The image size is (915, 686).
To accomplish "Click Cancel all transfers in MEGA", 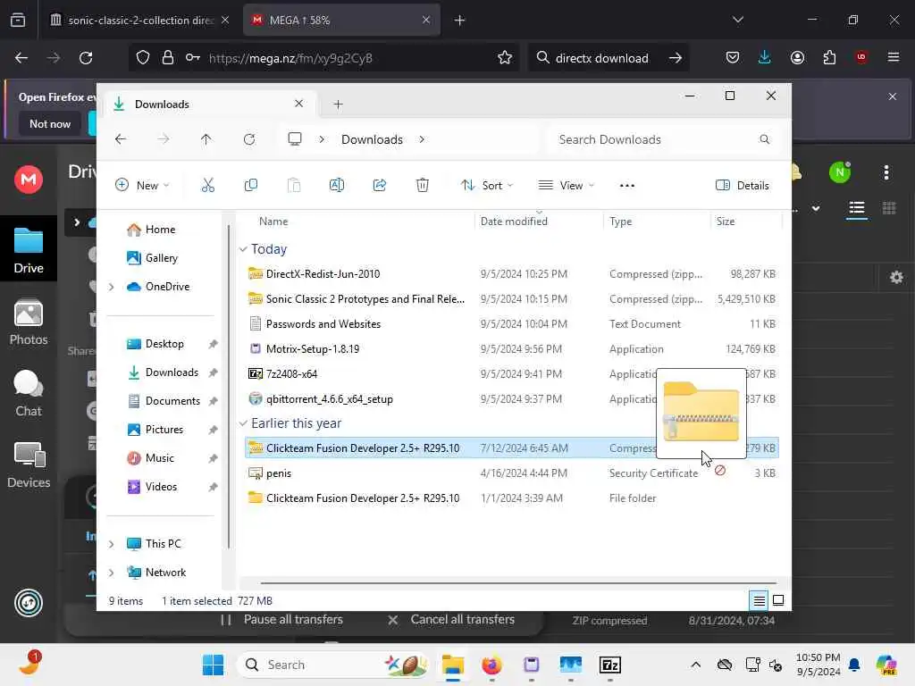I will click(451, 620).
